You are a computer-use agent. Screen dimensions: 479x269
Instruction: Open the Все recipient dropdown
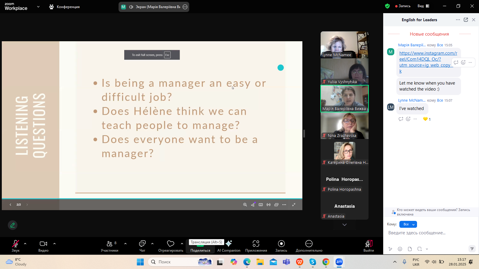click(x=408, y=224)
